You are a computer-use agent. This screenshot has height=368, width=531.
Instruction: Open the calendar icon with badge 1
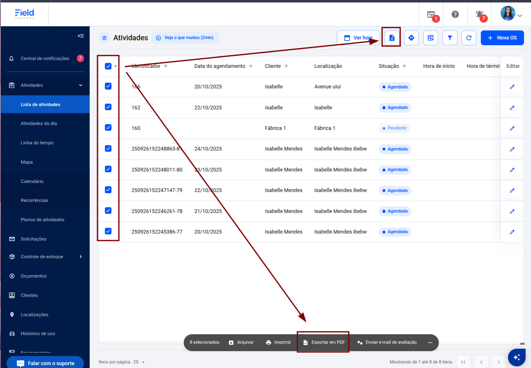[x=431, y=15]
